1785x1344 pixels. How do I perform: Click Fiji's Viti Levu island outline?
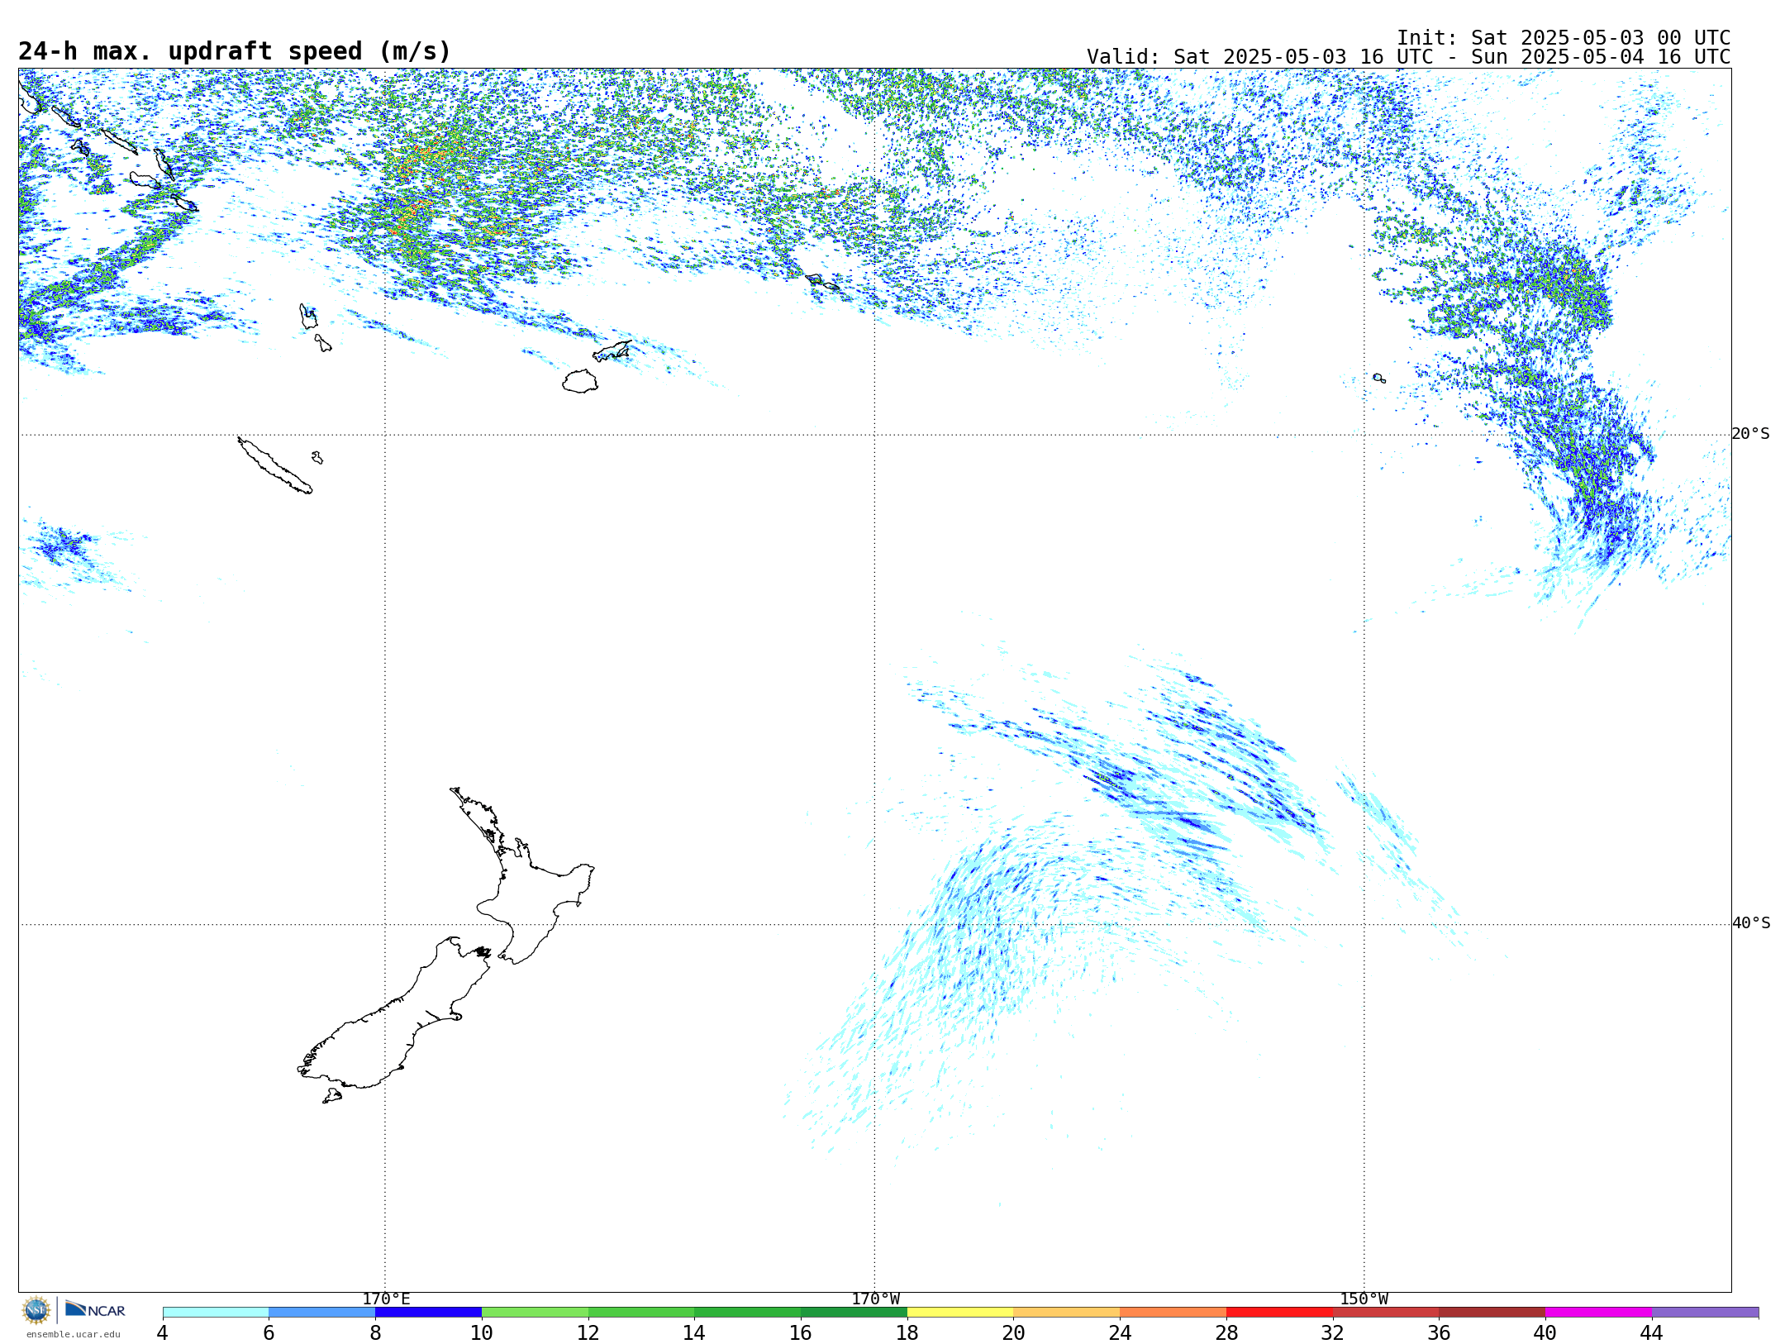click(x=580, y=381)
